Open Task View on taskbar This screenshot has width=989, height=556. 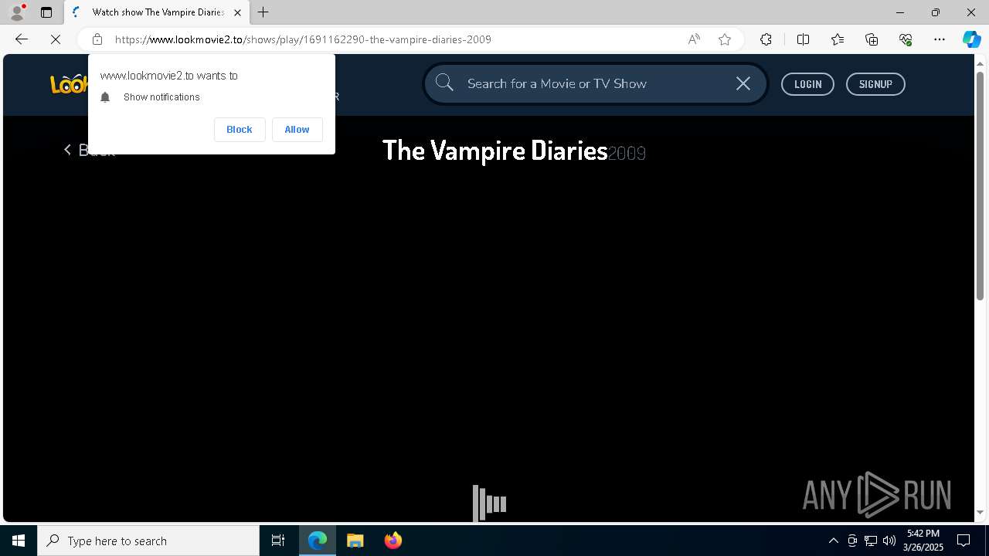pos(278,541)
